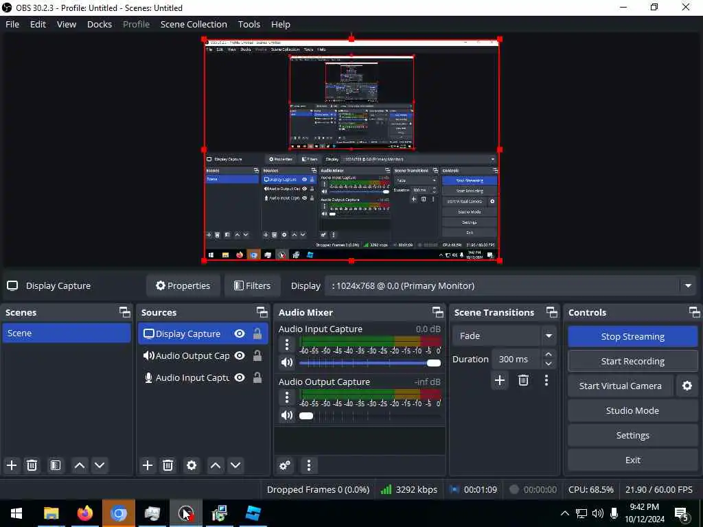Screen dimensions: 703x527
Task: Move the selected source up
Action: point(215,465)
